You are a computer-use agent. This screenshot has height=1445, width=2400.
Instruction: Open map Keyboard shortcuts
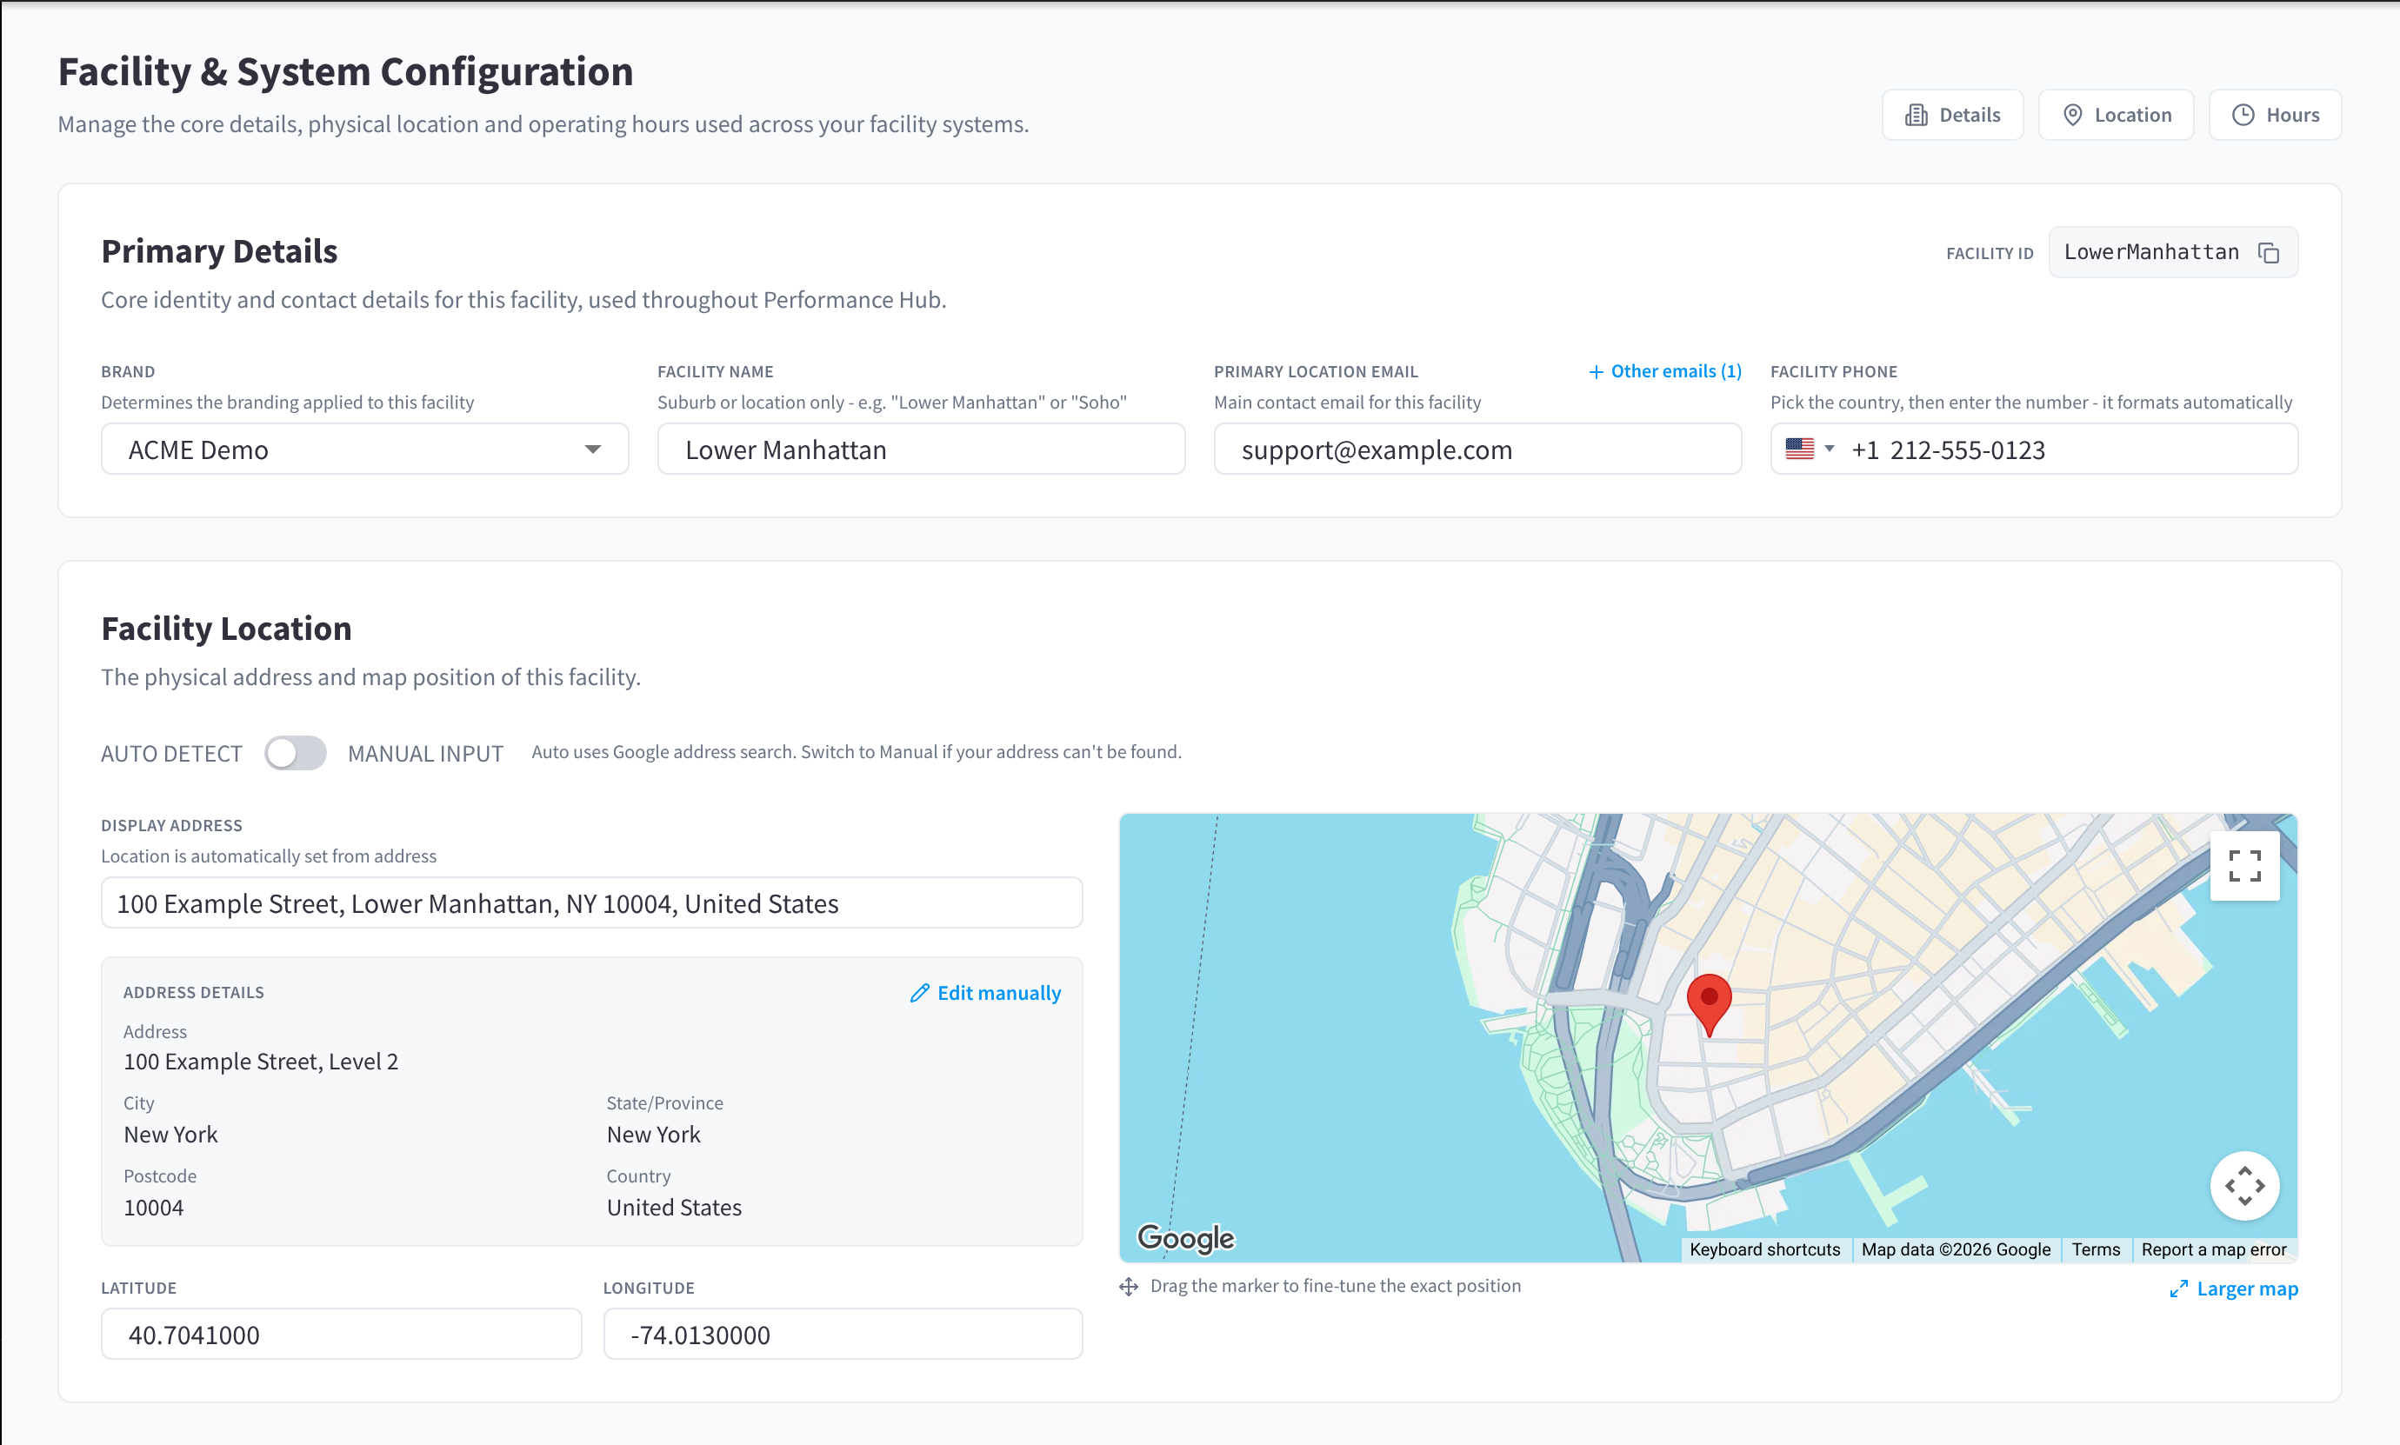point(1764,1249)
